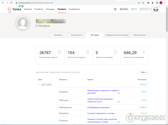
Task: Select the История tab
Action: pos(95,35)
